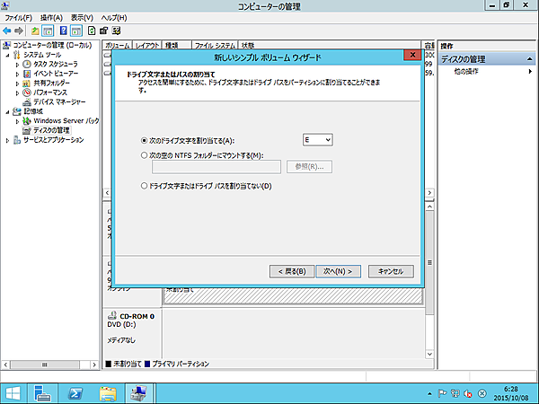Select パフォーマンス in the tree

pyautogui.click(x=49, y=92)
